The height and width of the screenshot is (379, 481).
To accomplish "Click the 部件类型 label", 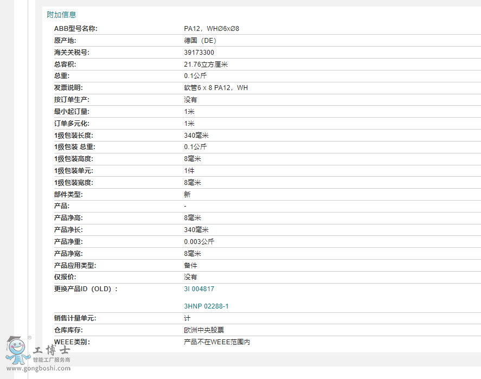I will [x=68, y=195].
